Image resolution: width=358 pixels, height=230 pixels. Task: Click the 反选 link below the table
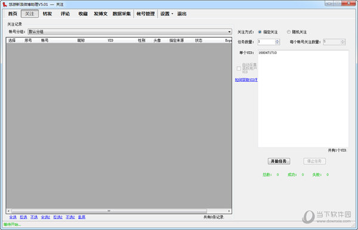pyautogui.click(x=23, y=218)
